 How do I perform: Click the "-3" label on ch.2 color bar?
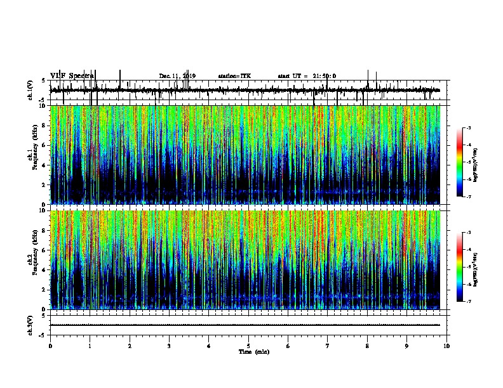[x=469, y=233]
